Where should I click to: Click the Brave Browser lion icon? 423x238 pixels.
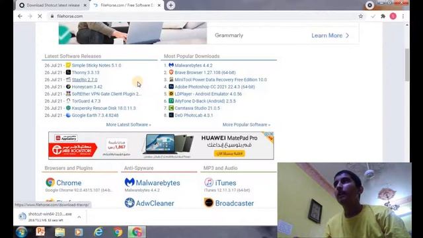click(x=171, y=72)
